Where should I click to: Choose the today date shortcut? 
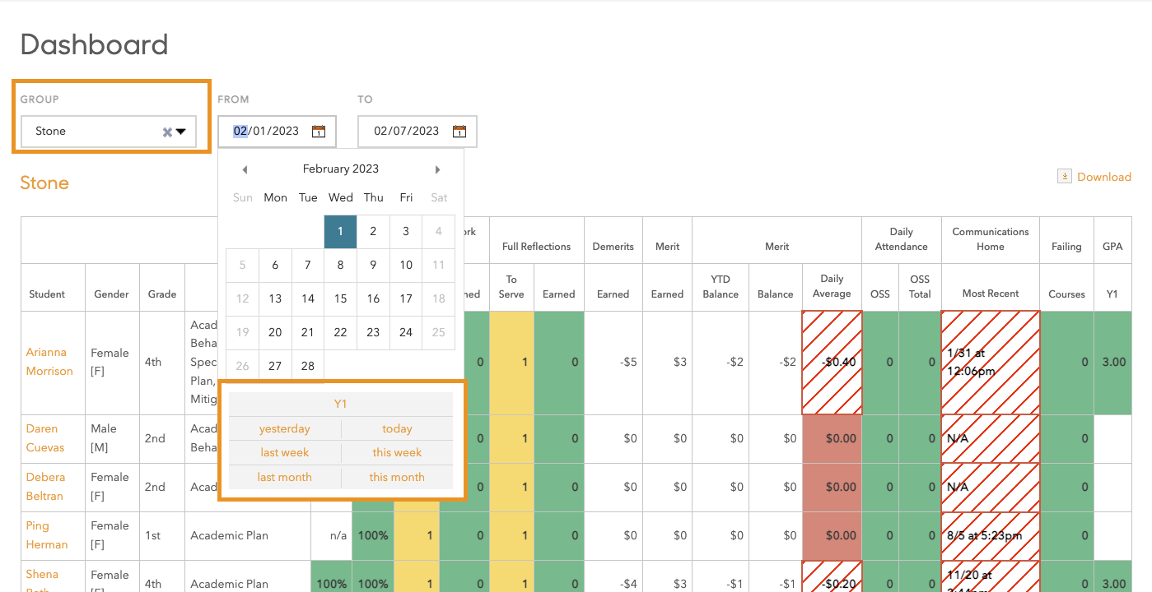tap(397, 428)
